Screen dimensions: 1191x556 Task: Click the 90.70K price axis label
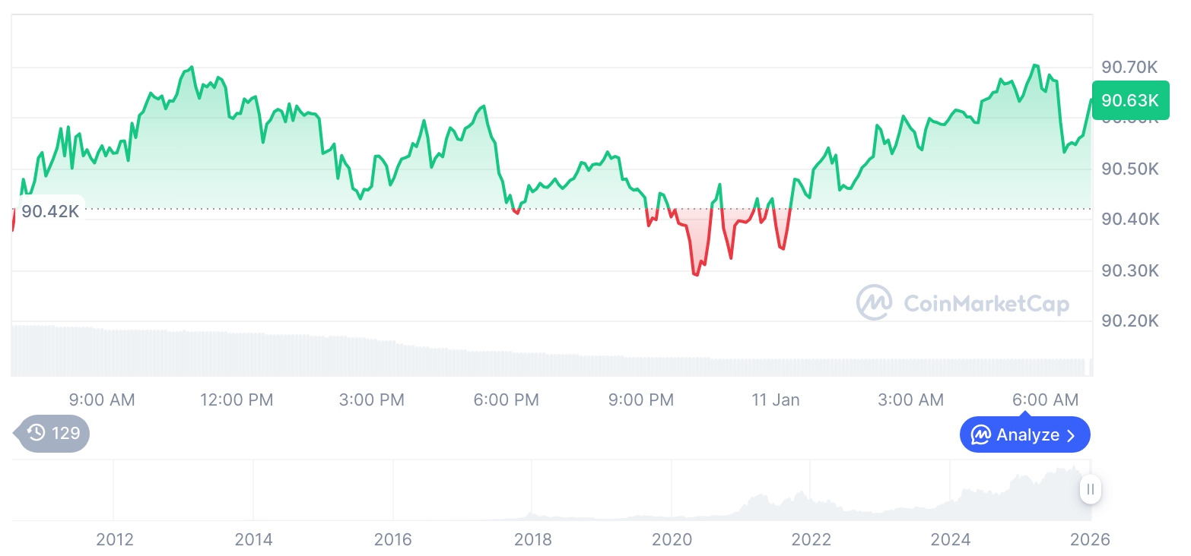coord(1129,68)
